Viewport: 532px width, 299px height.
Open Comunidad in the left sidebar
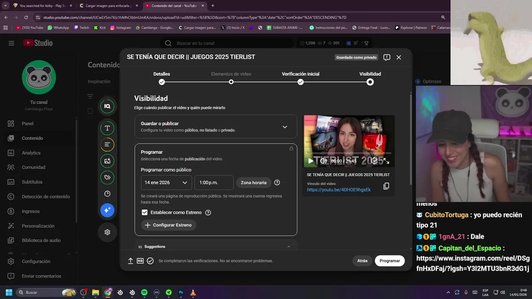(39, 167)
